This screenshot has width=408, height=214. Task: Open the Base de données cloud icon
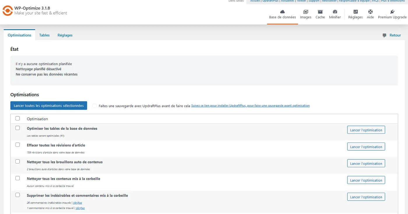click(282, 12)
